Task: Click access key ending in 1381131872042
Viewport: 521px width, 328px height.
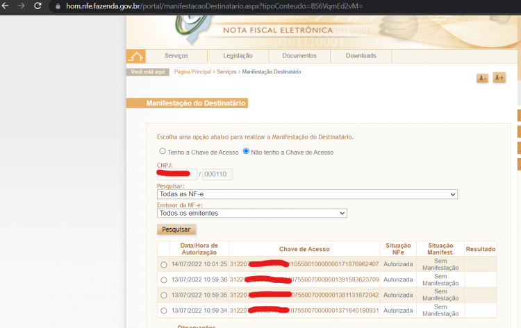Action: 304,295
